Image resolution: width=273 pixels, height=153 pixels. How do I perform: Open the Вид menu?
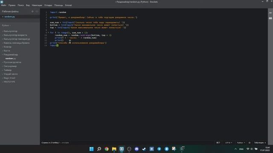[28, 5]
